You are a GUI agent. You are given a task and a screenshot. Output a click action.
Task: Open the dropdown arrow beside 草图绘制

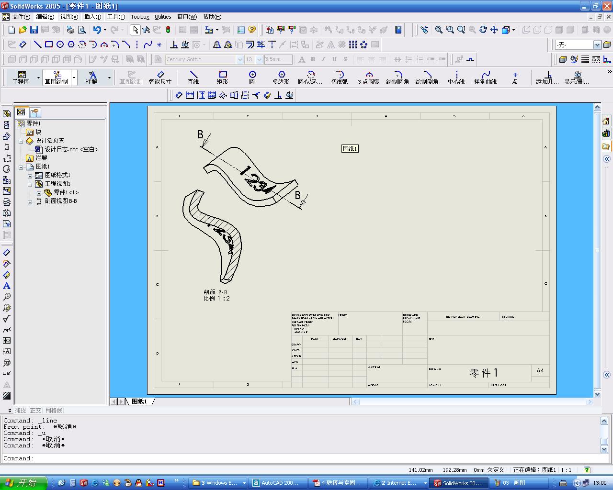74,78
